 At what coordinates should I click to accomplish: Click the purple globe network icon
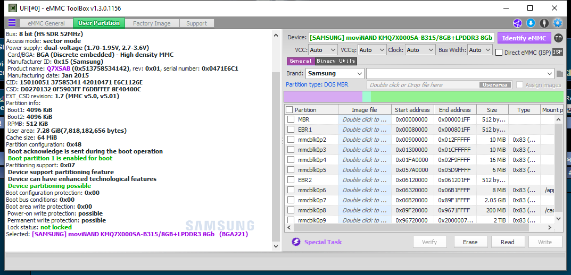click(x=517, y=23)
